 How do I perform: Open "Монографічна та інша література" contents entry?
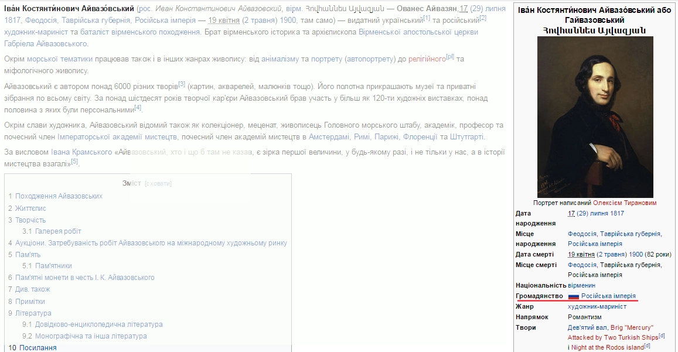[x=91, y=336]
